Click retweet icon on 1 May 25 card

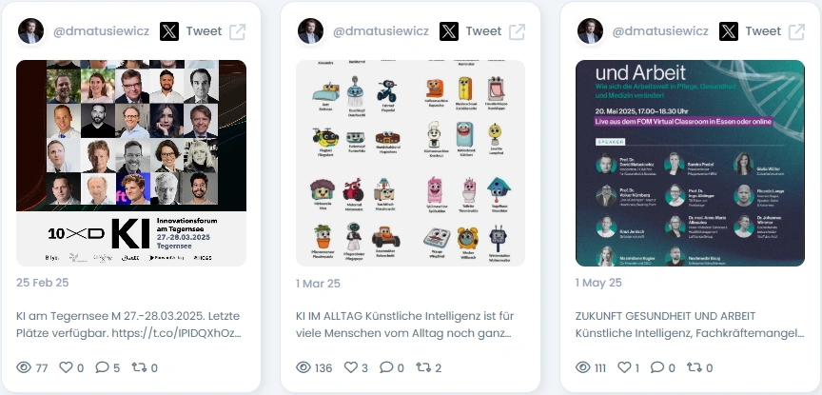click(695, 367)
